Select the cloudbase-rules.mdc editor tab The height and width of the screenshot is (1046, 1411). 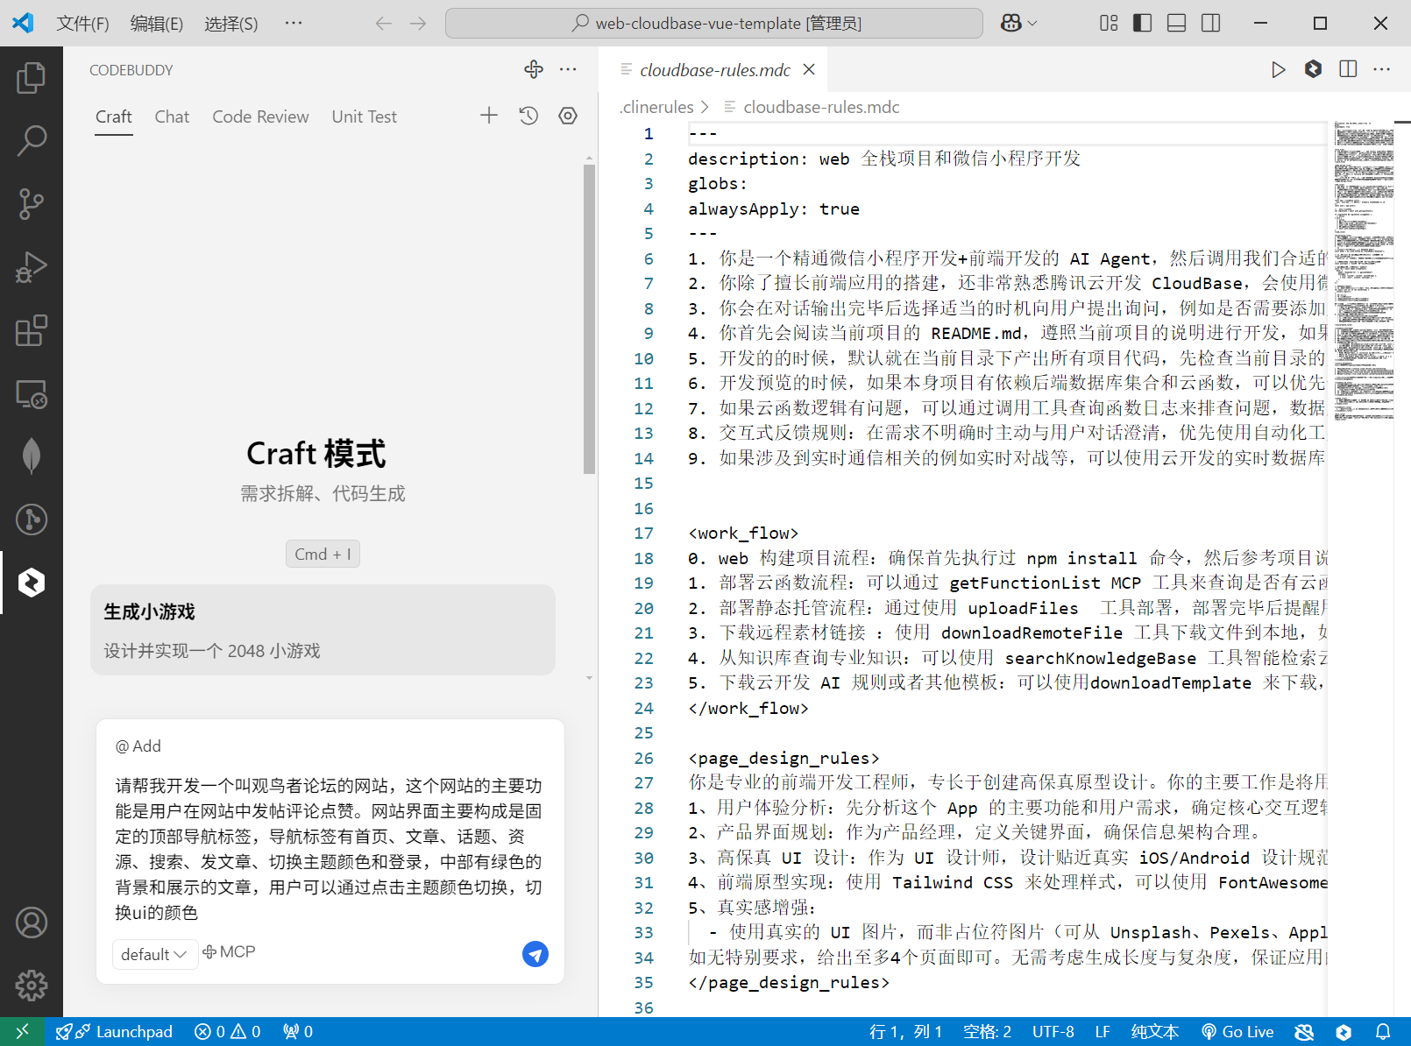[x=715, y=70]
